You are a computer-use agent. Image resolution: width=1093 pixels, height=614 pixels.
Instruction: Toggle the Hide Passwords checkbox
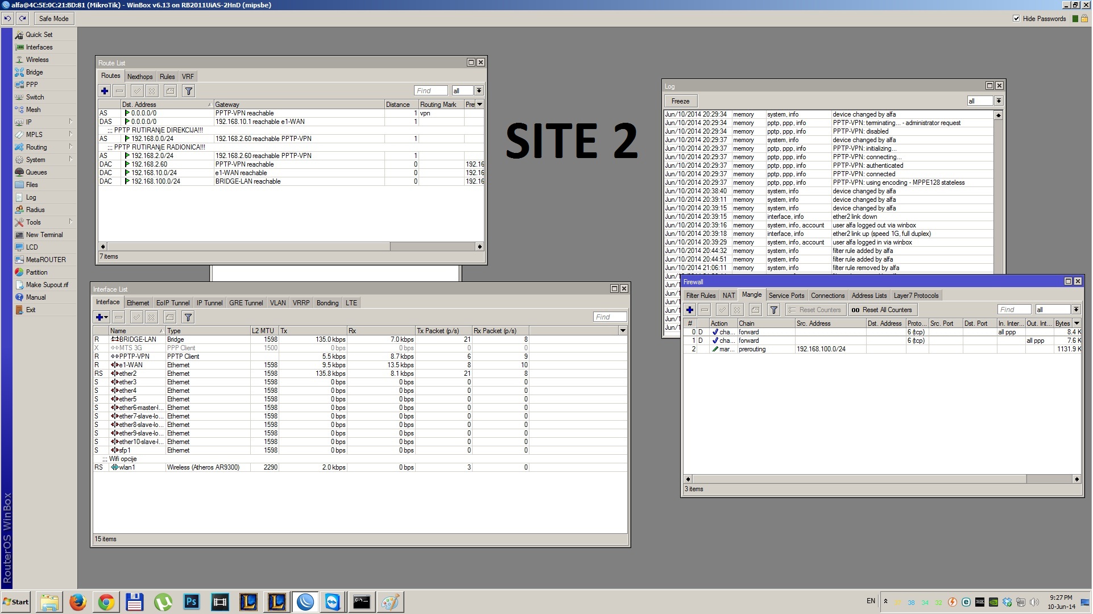click(x=1016, y=19)
